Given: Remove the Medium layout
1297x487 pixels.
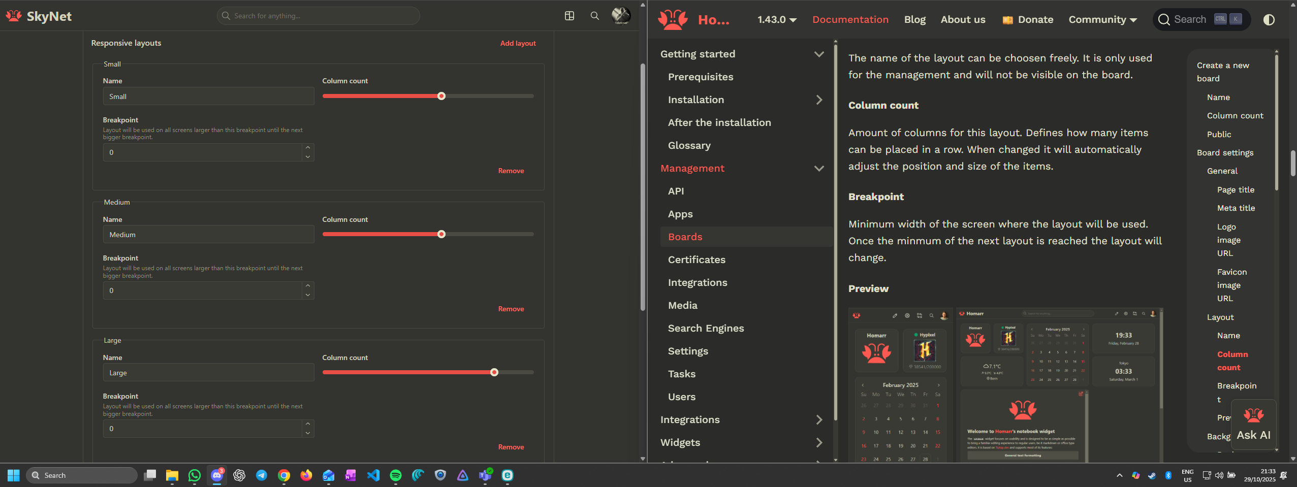Looking at the screenshot, I should point(511,309).
